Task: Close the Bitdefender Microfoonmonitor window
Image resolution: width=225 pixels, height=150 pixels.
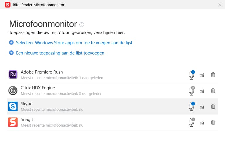Action: [220, 5]
